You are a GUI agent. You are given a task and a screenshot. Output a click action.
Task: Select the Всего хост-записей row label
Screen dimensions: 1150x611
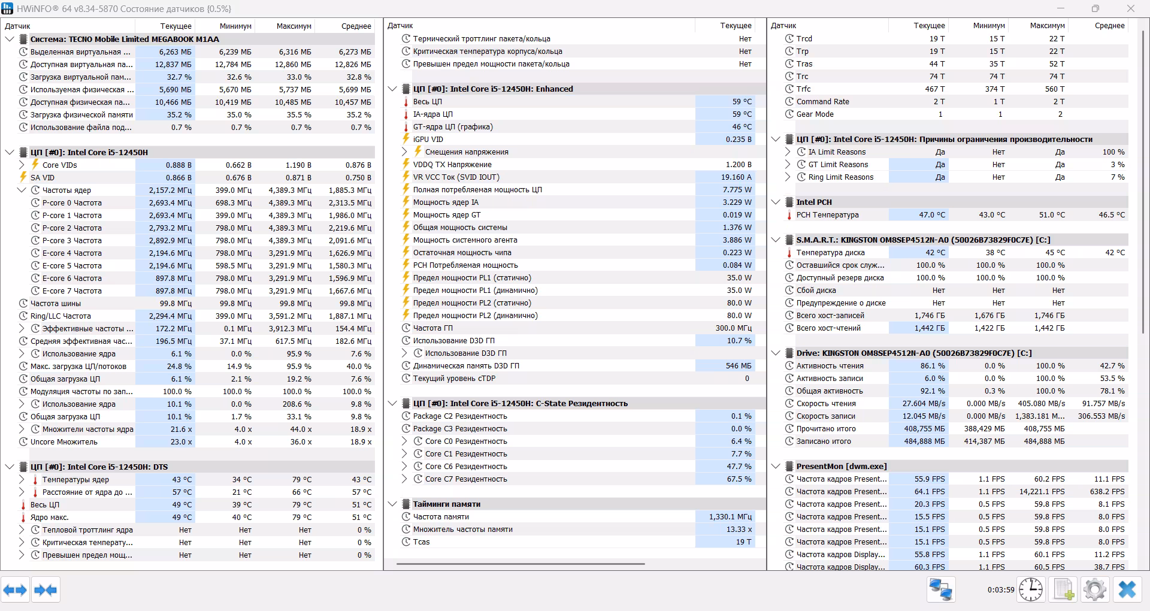coord(830,316)
